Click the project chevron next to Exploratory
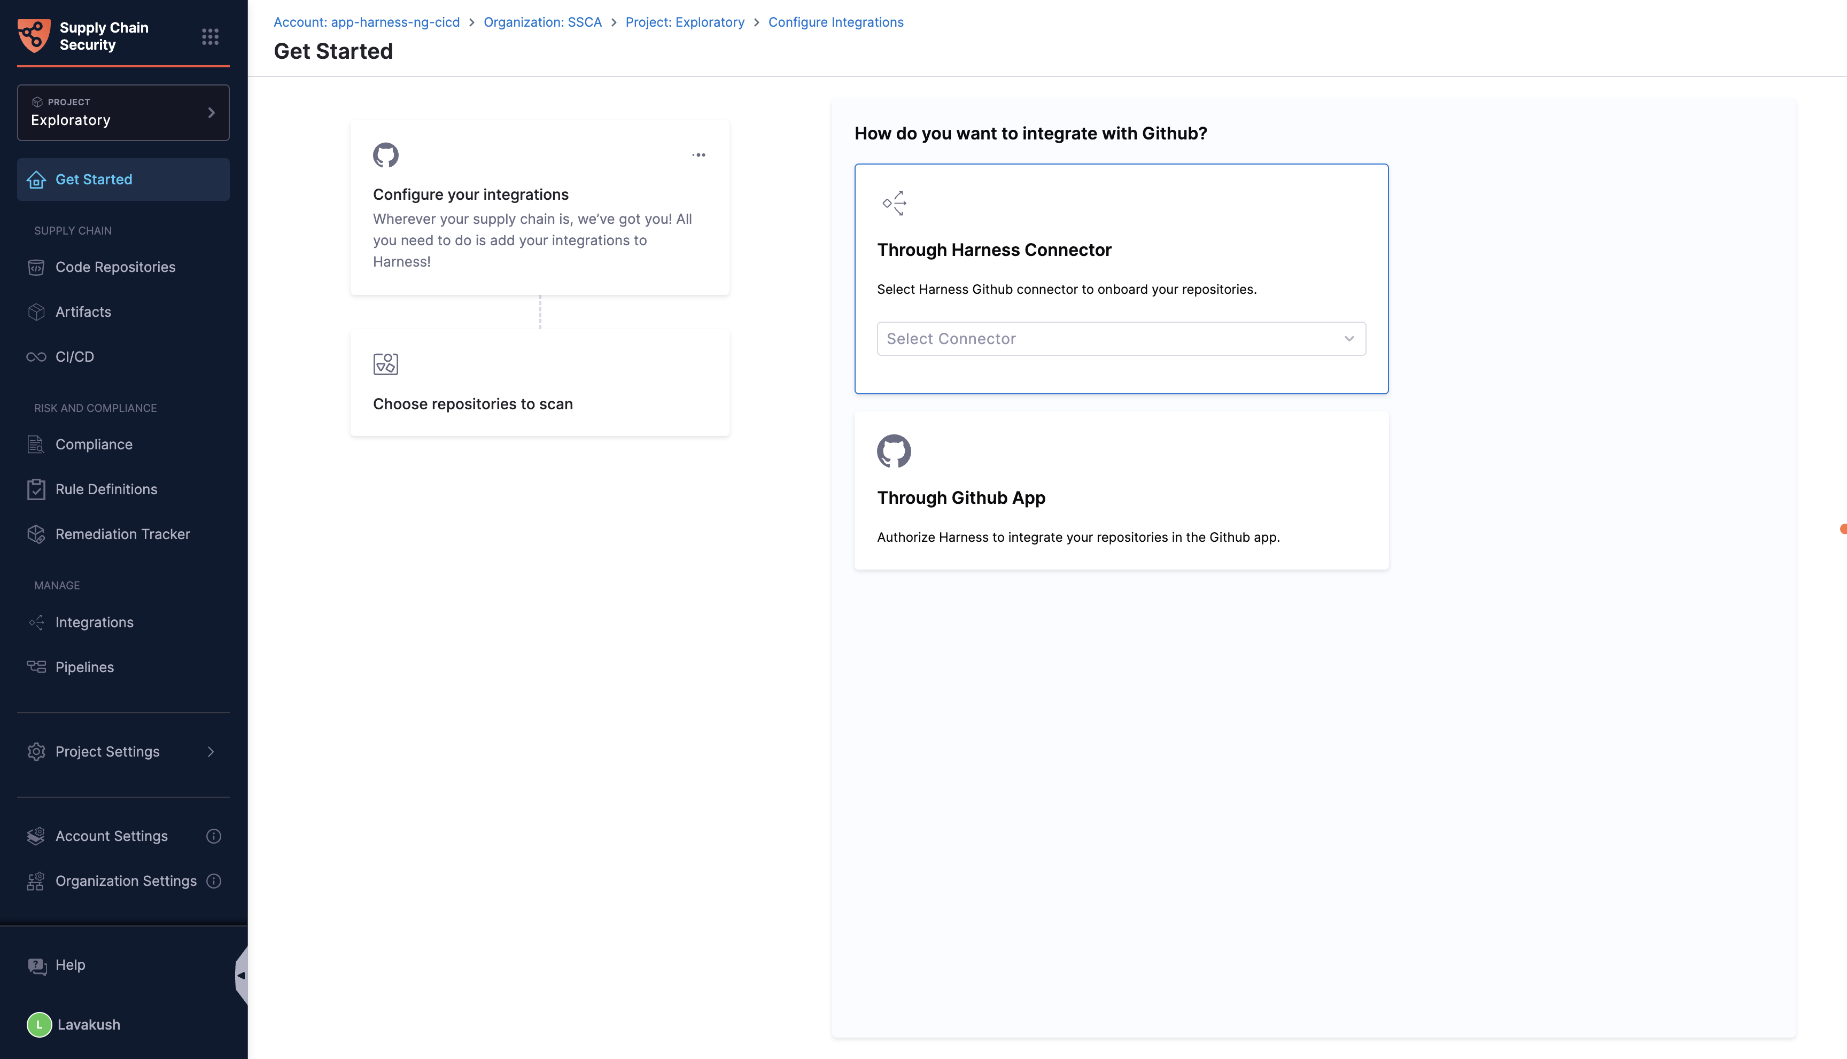This screenshot has width=1847, height=1059. 212,113
